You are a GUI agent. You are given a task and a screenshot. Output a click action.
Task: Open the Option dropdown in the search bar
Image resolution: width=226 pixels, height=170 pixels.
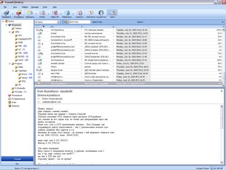(141, 22)
